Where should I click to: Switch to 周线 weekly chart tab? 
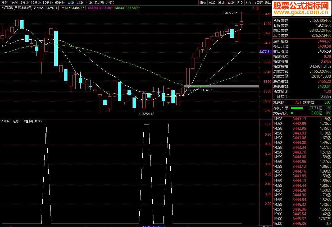pos(80,2)
